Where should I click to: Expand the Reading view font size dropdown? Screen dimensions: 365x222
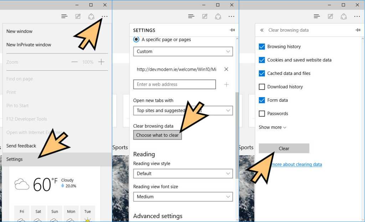(183, 197)
